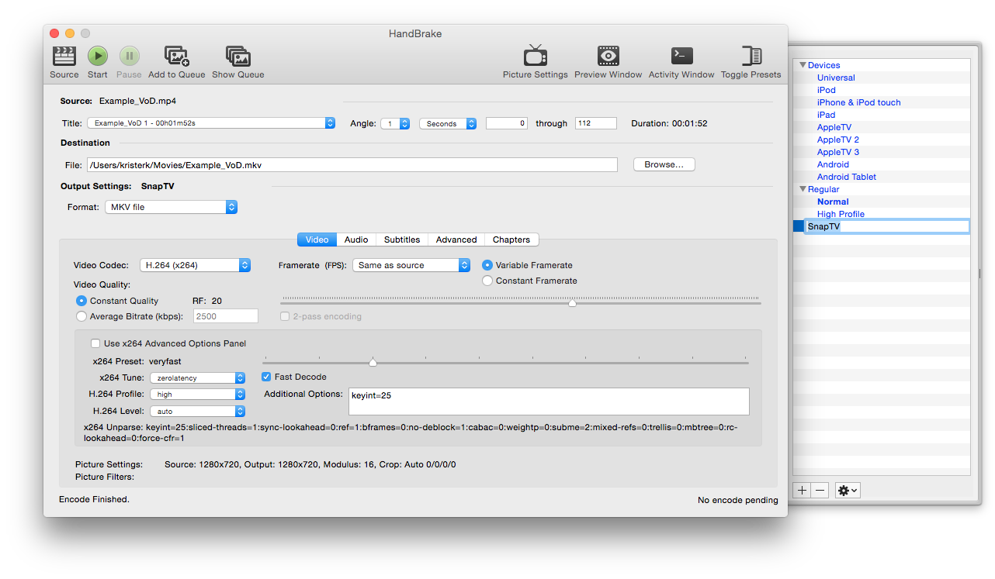Switch to the Subtitles tab

click(402, 240)
